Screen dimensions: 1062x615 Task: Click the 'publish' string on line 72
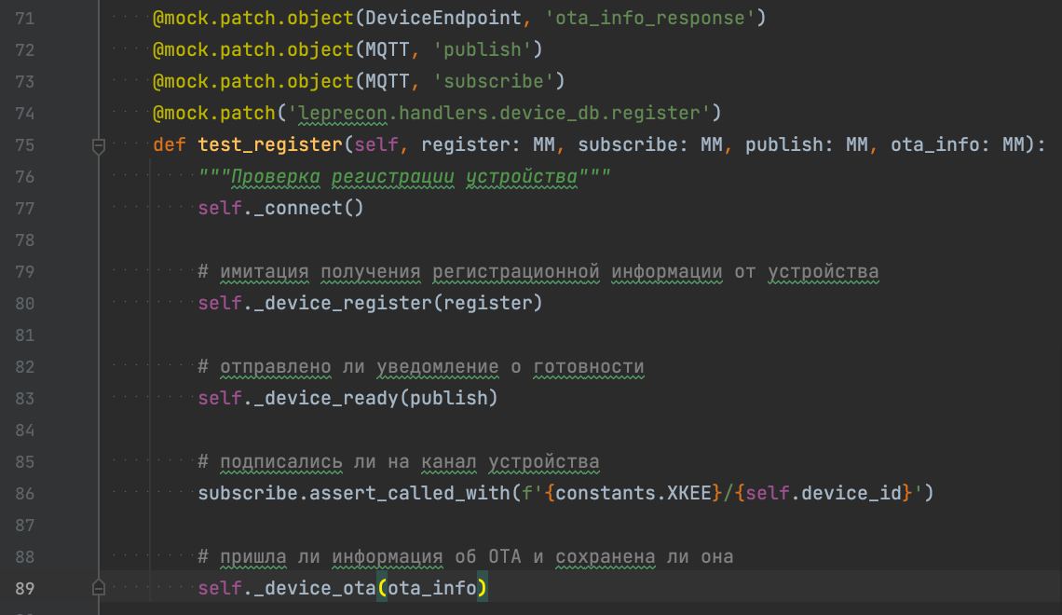pos(483,49)
